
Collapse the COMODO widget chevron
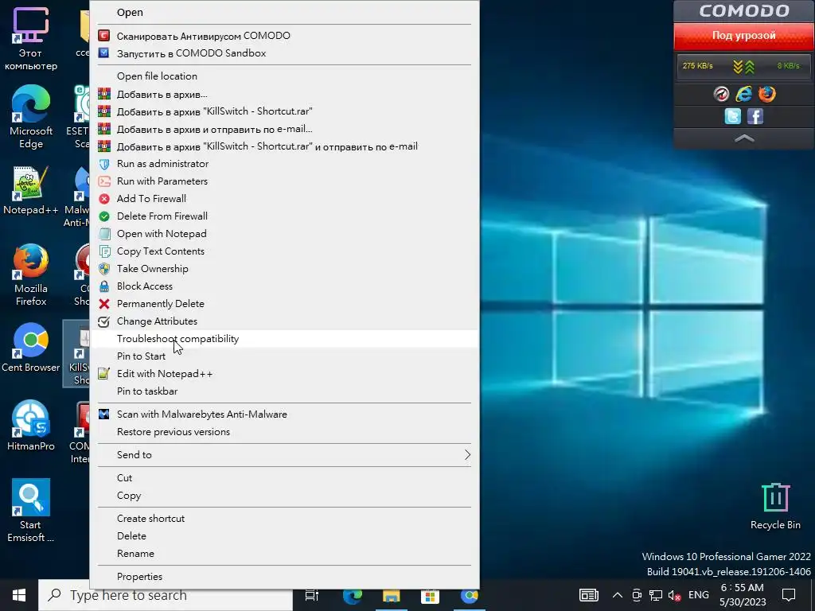(744, 138)
